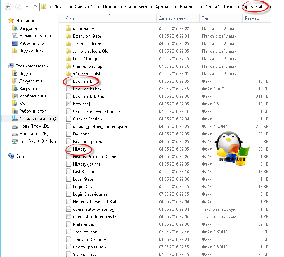Click the Forward navigation arrow
The width and height of the screenshot is (284, 257).
[x=19, y=7]
